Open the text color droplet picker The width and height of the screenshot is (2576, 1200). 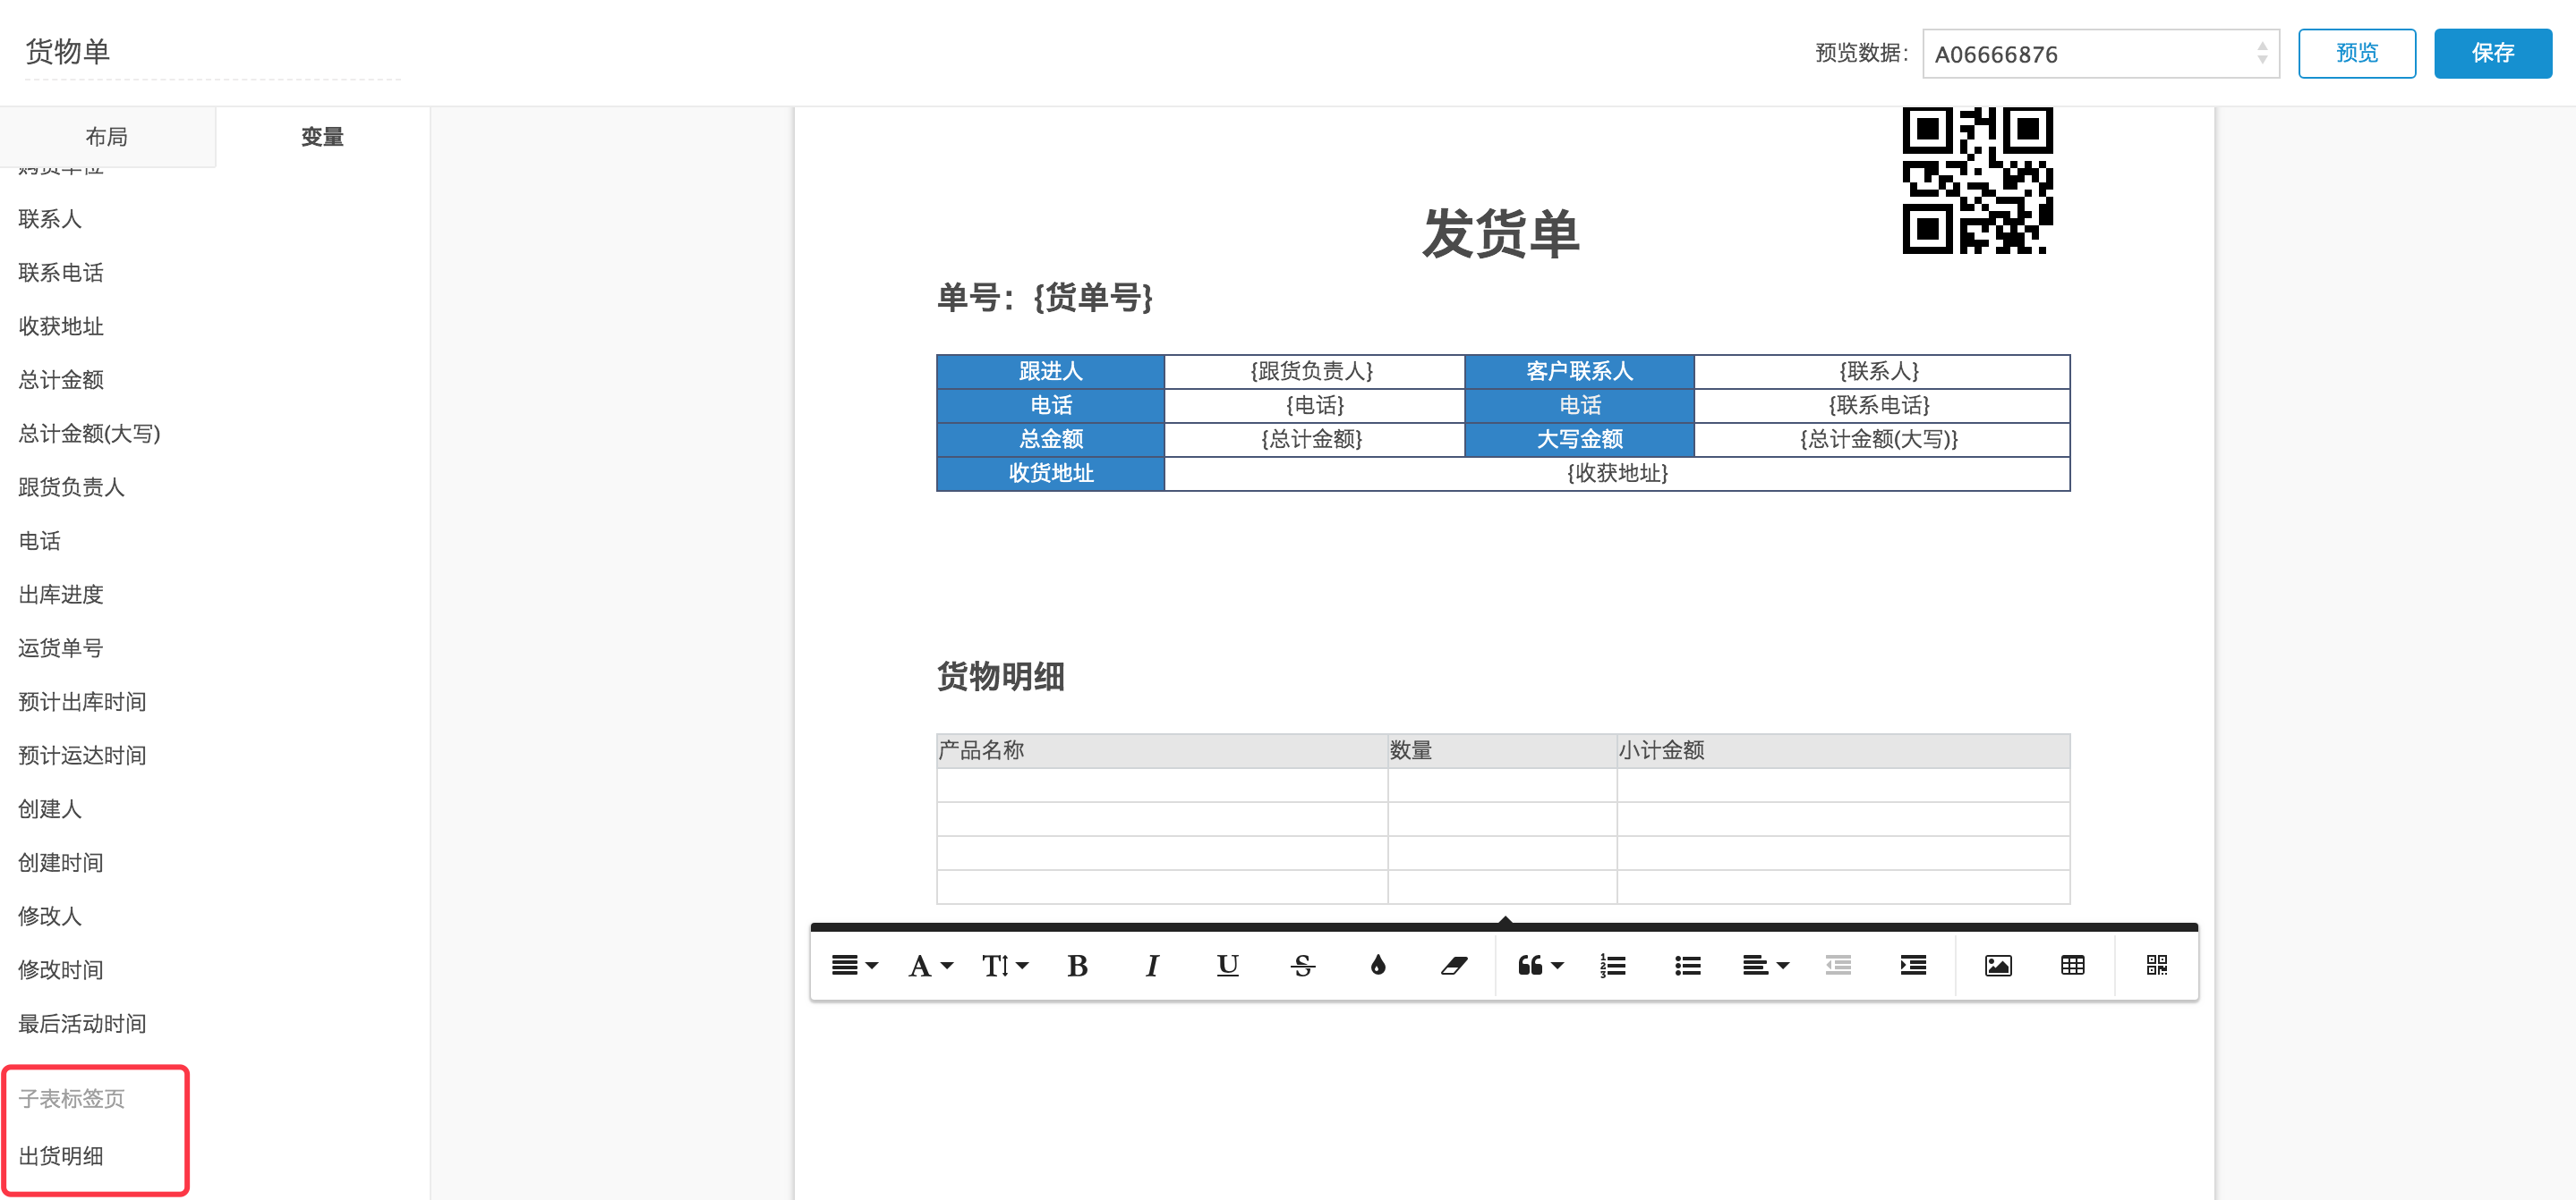click(x=1378, y=965)
